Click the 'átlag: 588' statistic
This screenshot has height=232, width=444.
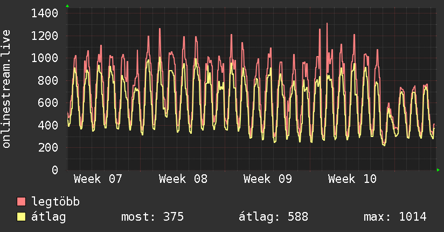click(273, 217)
